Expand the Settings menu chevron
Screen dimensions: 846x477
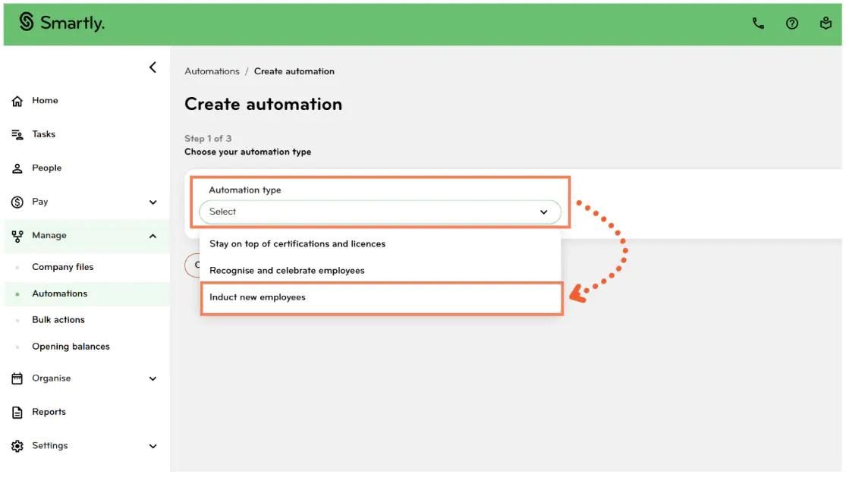[x=153, y=446]
